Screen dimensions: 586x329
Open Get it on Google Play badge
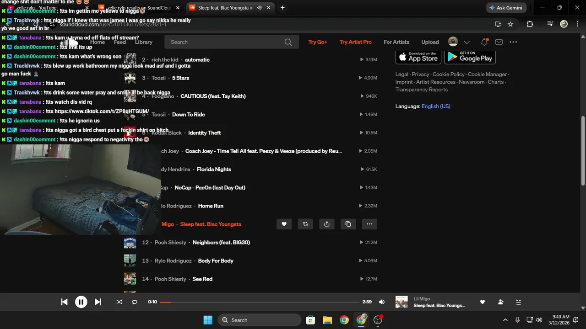470,57
